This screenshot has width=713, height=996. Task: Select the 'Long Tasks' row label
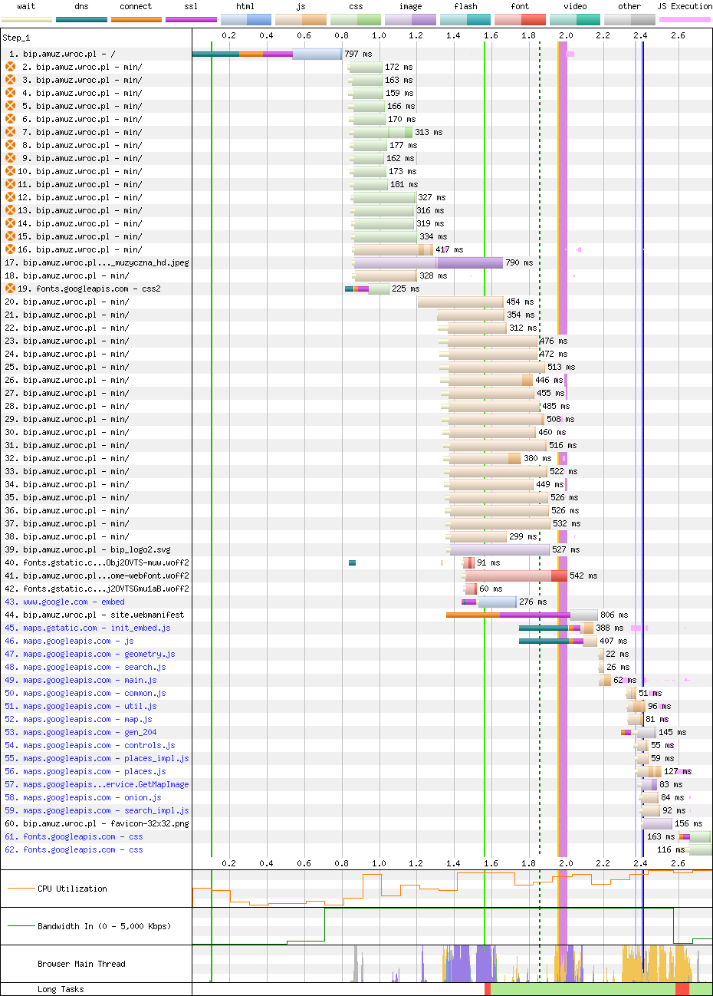61,989
